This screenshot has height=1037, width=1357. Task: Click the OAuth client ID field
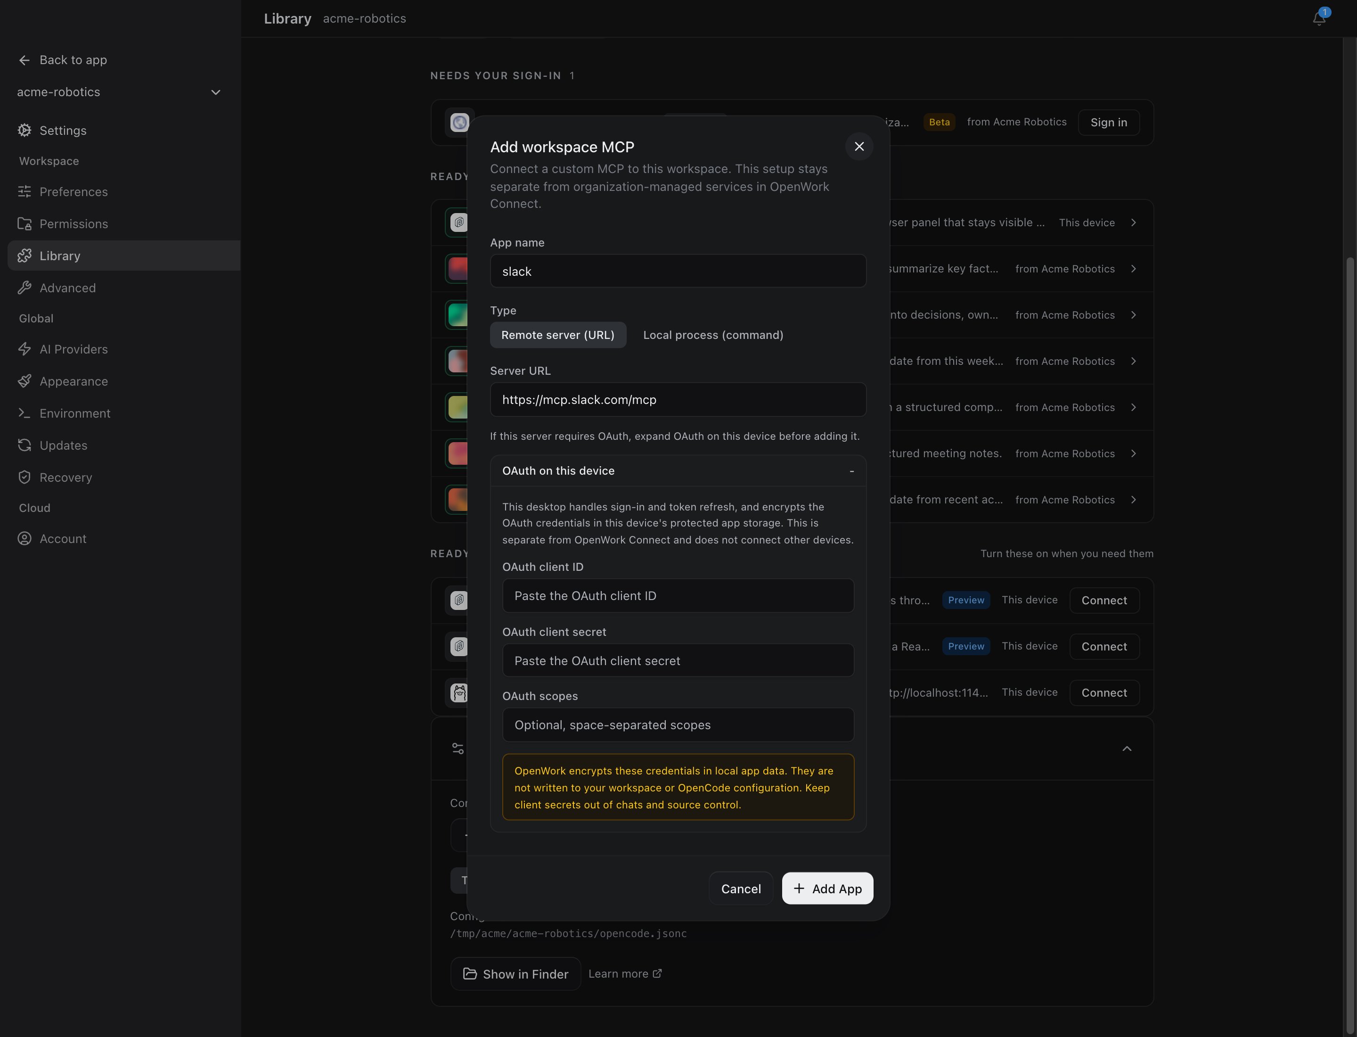tap(678, 596)
